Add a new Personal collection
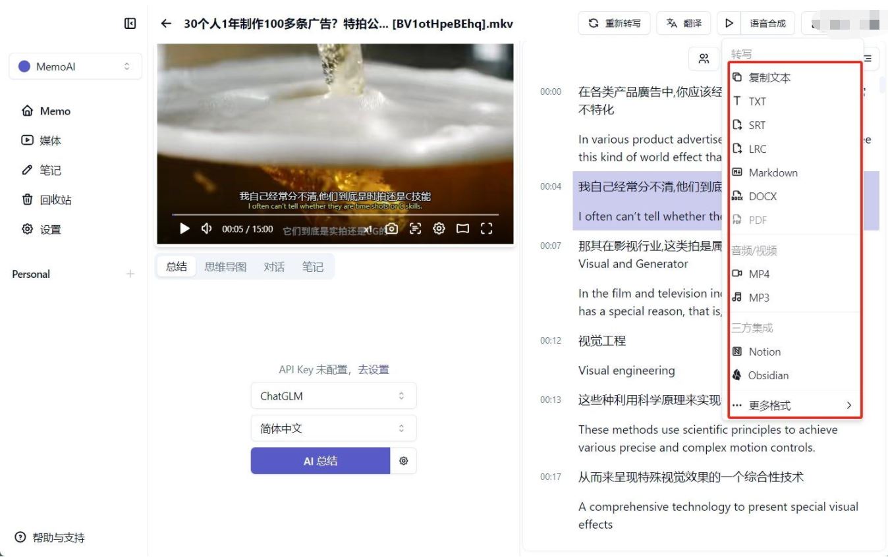Screen dimensions: 888x557 pyautogui.click(x=130, y=274)
